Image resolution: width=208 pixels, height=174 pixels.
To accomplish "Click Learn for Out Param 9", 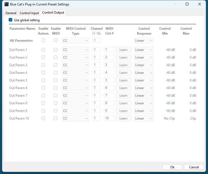I will point(123,111).
